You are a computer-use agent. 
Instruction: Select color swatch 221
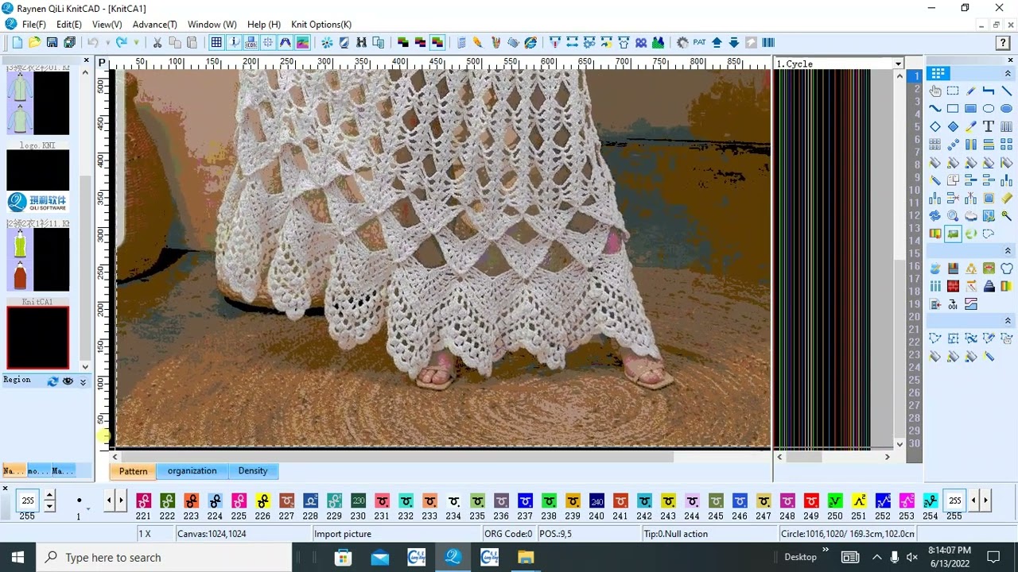[143, 500]
